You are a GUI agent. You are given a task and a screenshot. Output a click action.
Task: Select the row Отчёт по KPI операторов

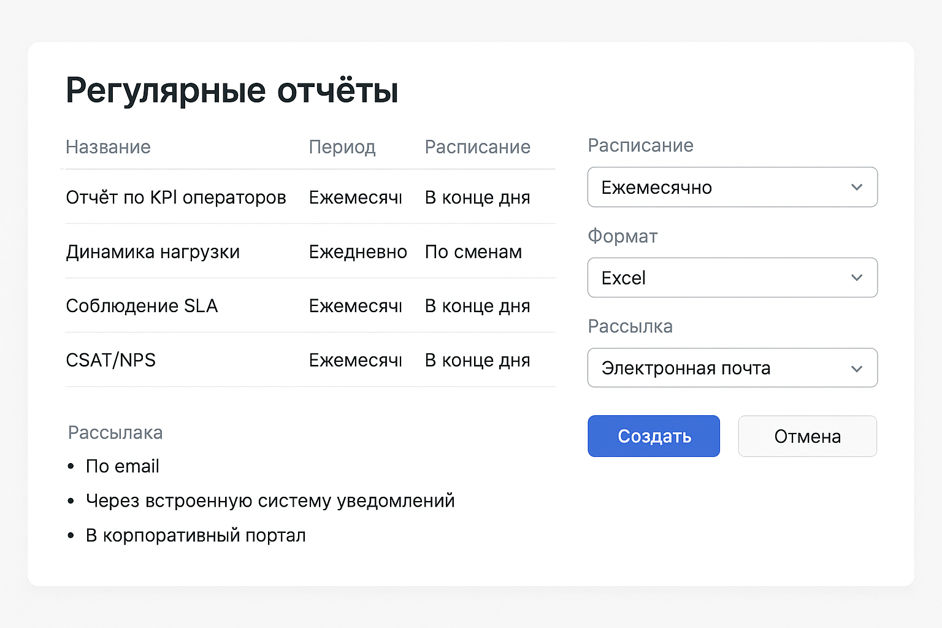(310, 197)
